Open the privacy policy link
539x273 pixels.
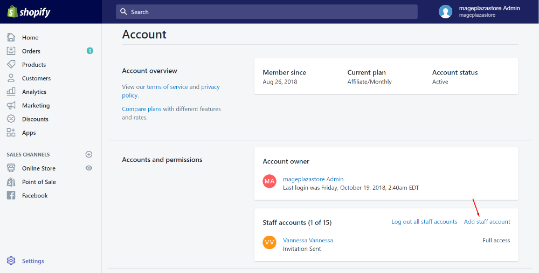171,91
